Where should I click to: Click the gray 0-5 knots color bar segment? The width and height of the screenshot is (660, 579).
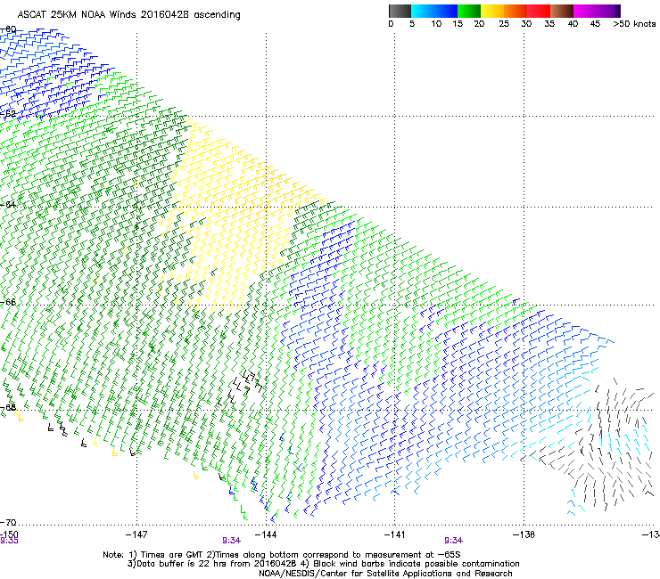(x=400, y=11)
